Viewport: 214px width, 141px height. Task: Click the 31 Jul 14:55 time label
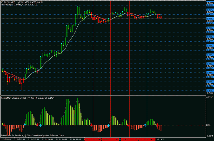point(62,140)
